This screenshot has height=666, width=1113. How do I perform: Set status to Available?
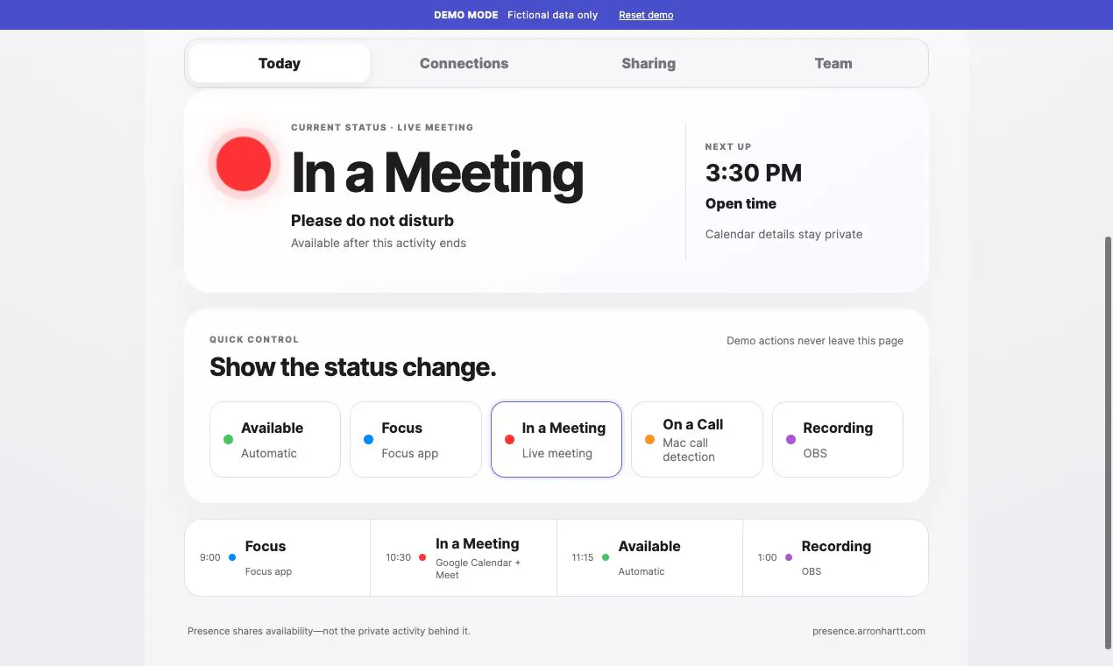[275, 439]
